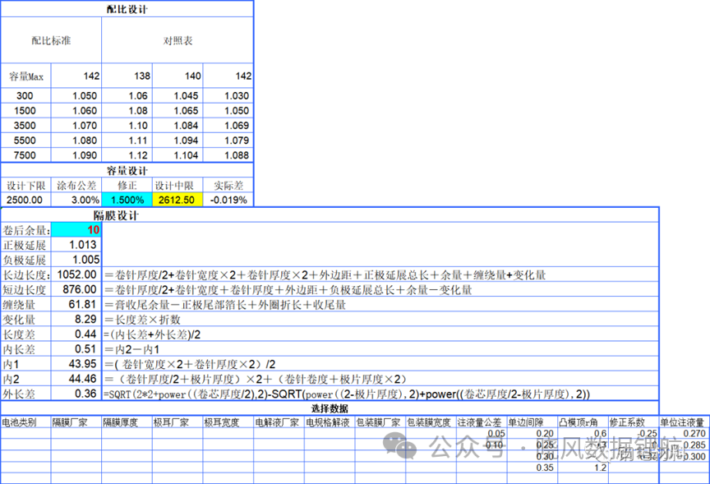
Task: Click the =(内长差+外长差)/2 formula text
Action: pos(152,334)
